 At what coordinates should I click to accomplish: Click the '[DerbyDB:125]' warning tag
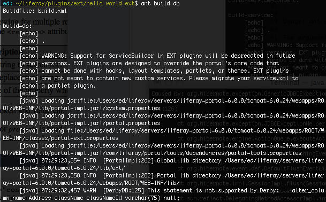tap(124, 190)
